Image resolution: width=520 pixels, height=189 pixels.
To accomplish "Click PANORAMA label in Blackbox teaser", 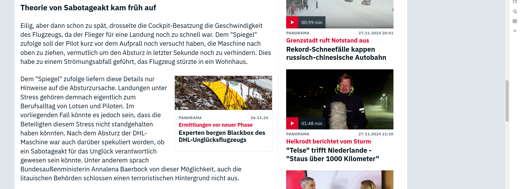I will click(x=190, y=118).
